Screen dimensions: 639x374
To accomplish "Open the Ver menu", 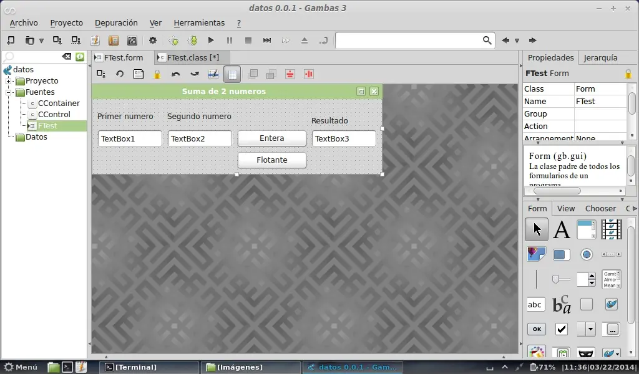I will point(155,23).
